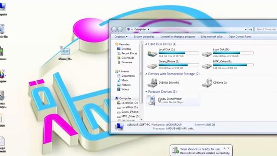Click device icon in driver notification
This screenshot has height=156, width=277.
tap(175, 150)
